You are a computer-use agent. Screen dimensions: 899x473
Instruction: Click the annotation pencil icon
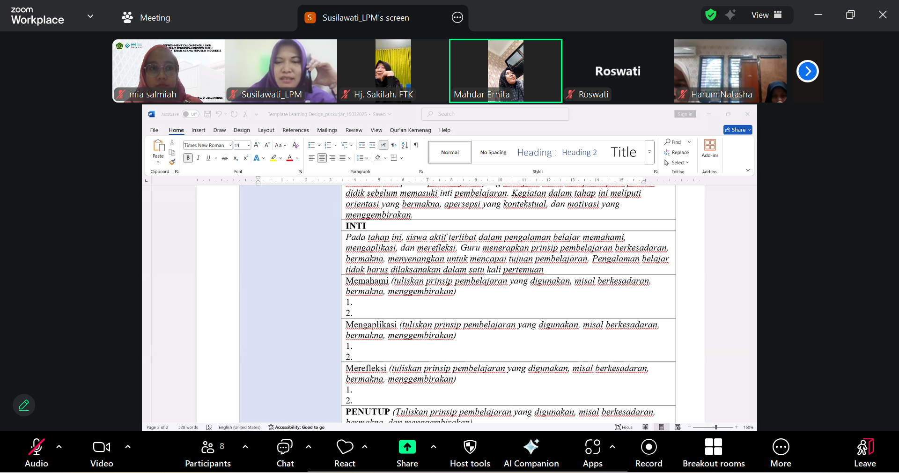click(24, 405)
